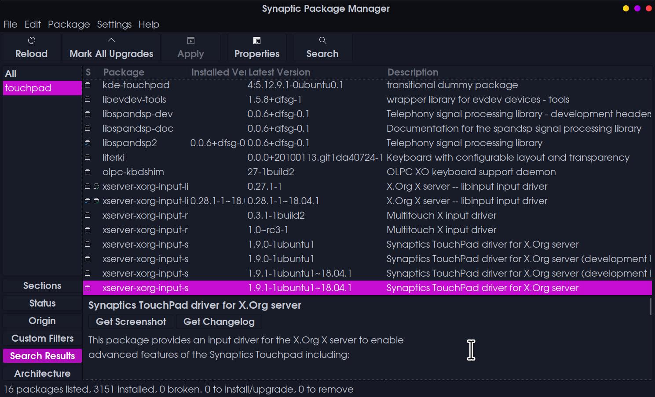The height and width of the screenshot is (397, 655).
Task: Sort the list by Package column header
Action: 124,72
